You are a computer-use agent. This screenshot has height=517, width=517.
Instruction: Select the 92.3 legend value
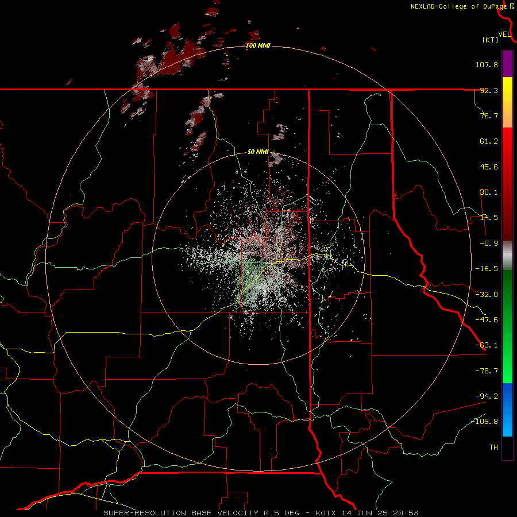click(x=489, y=90)
